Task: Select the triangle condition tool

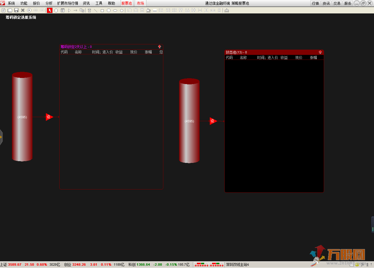Action: coord(69,10)
